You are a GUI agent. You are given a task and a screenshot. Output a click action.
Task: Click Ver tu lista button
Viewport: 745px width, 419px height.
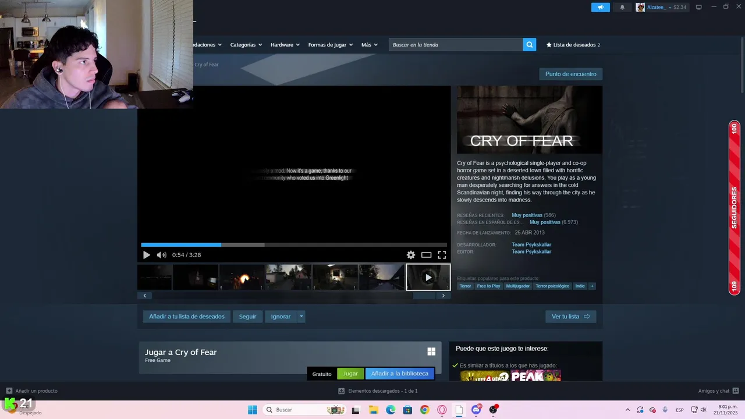coord(570,317)
